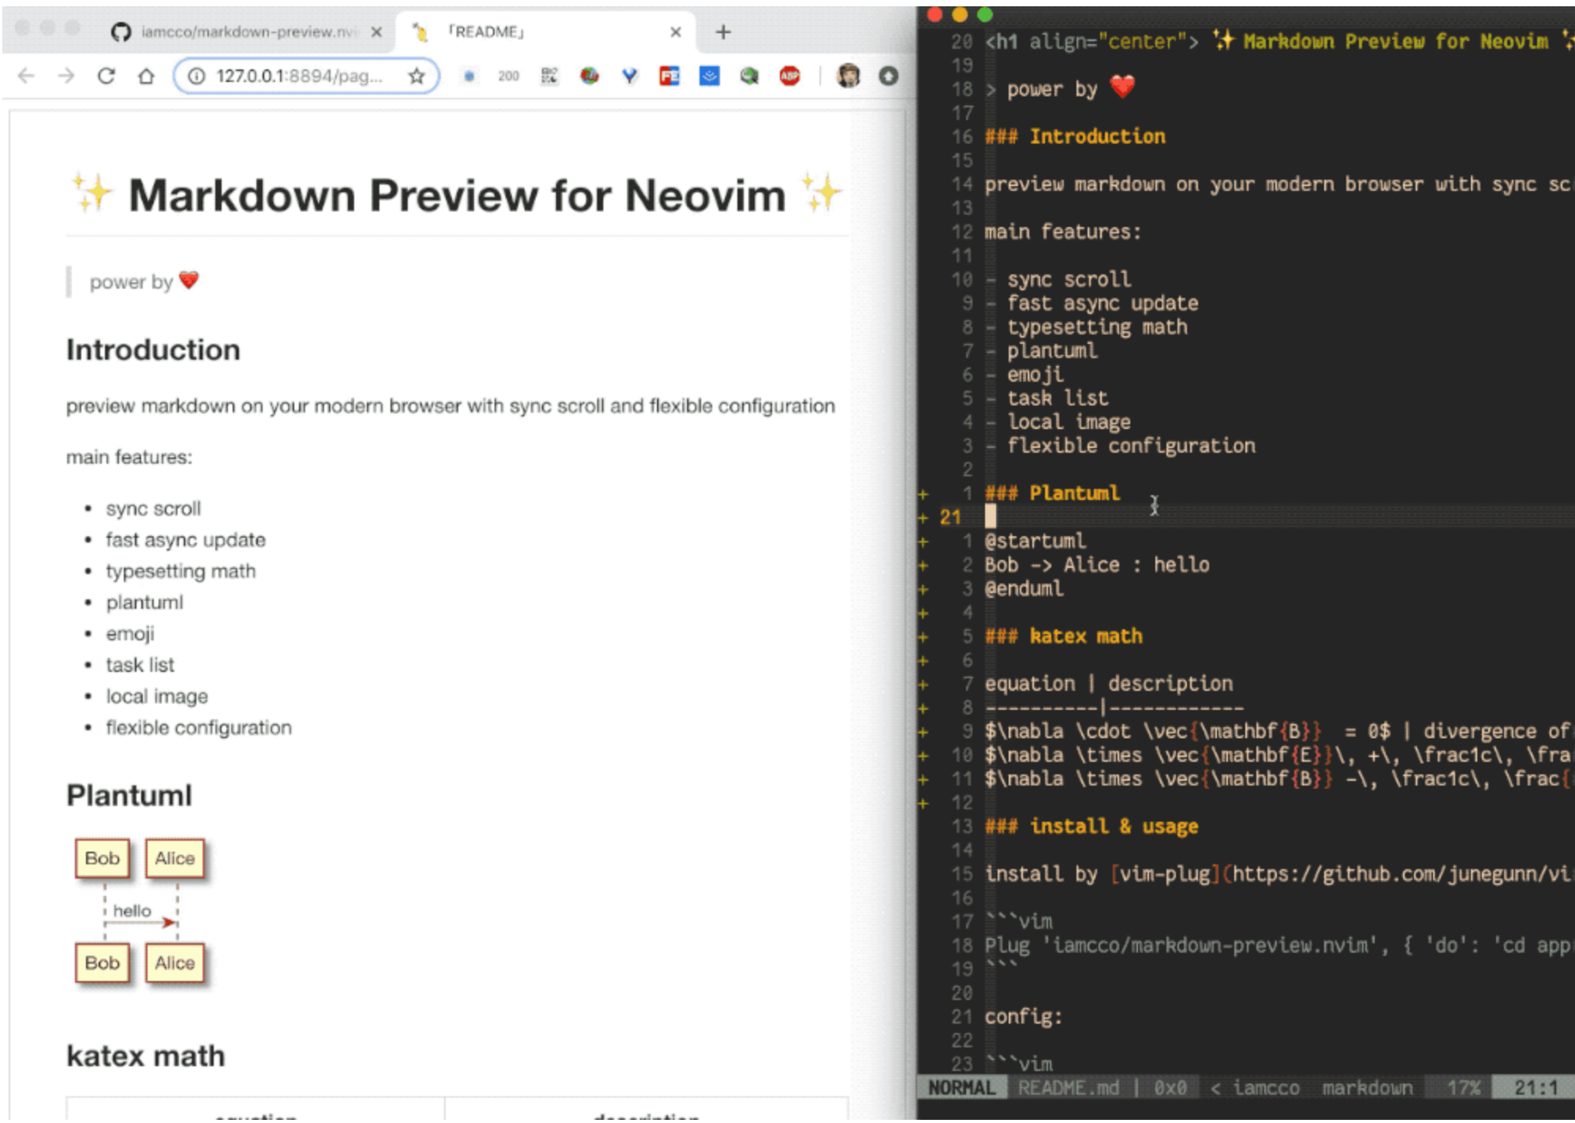Click the 'power by' blockquote in preview
1575x1123 pixels.
click(144, 282)
